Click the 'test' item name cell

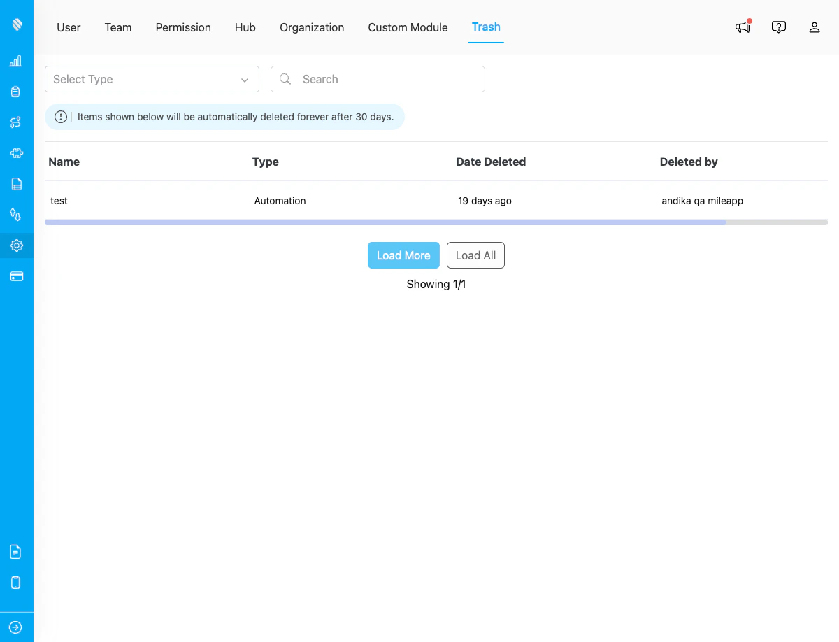59,201
